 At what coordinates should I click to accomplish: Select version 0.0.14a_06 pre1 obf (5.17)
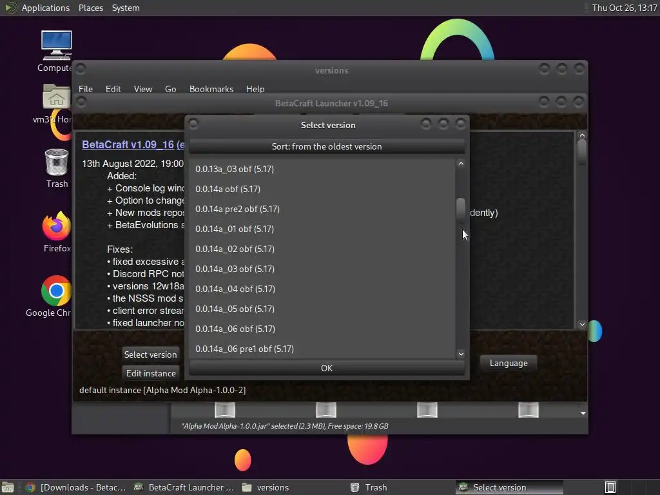click(322, 349)
